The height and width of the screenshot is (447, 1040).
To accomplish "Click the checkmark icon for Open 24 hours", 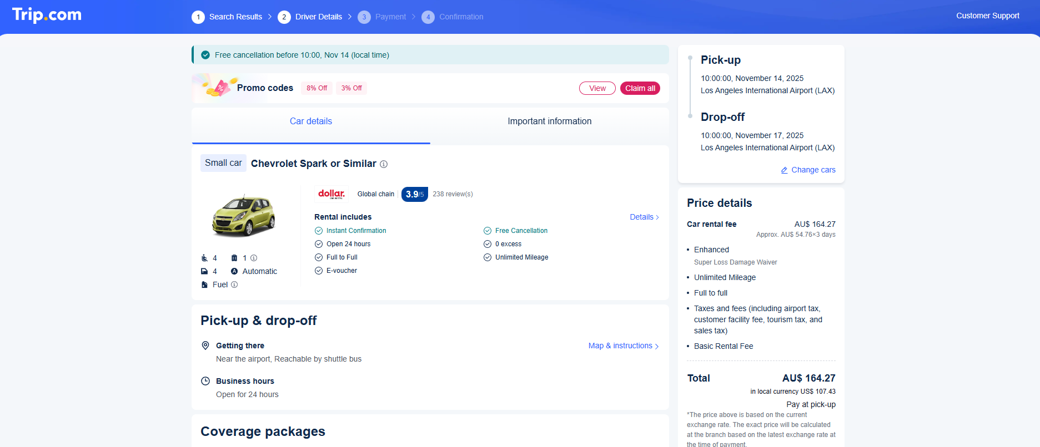I will [319, 244].
